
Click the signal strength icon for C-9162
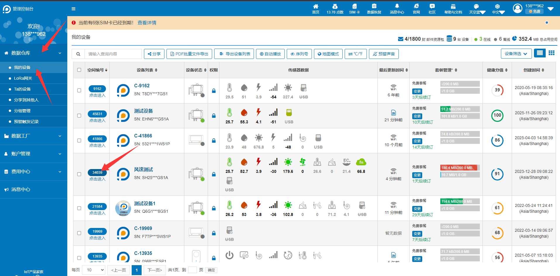[273, 87]
